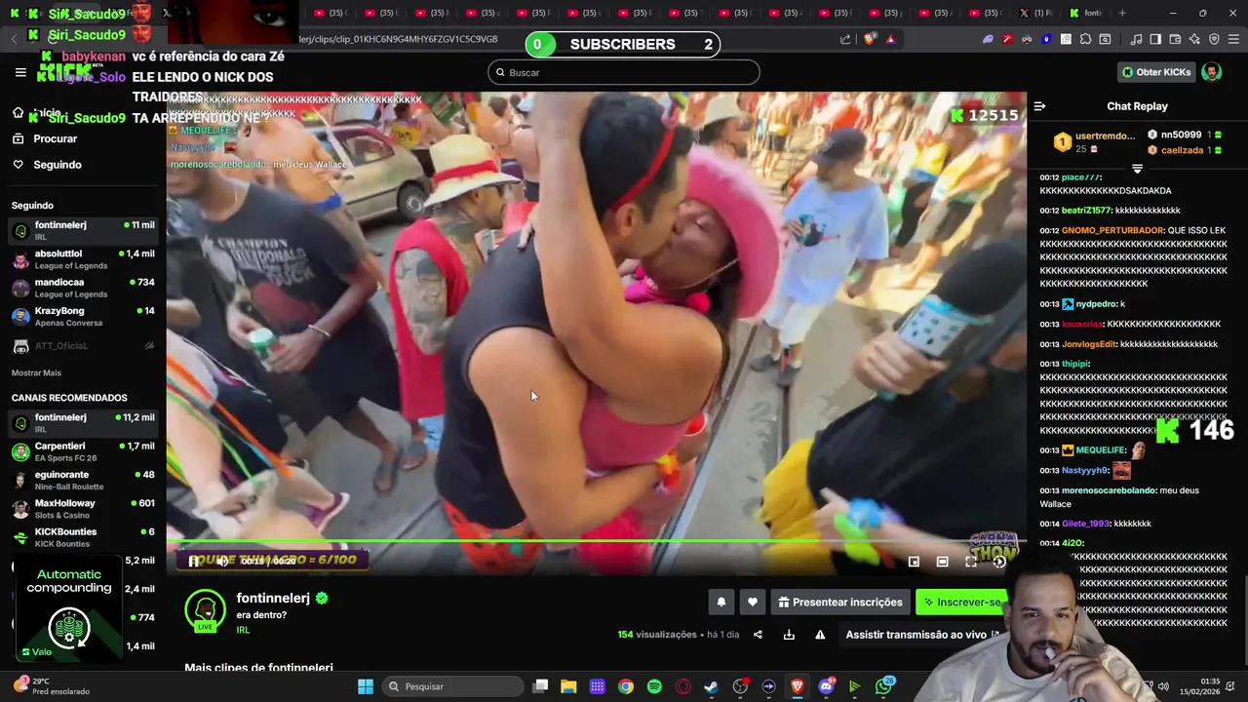Enter fullscreen on the video player
The image size is (1248, 702).
(x=971, y=562)
